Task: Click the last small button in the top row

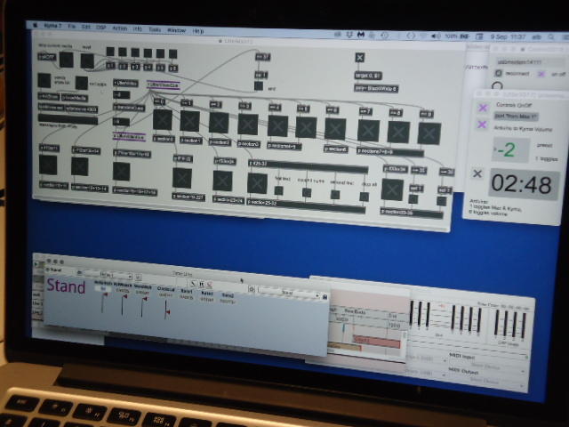Action: (x=173, y=54)
